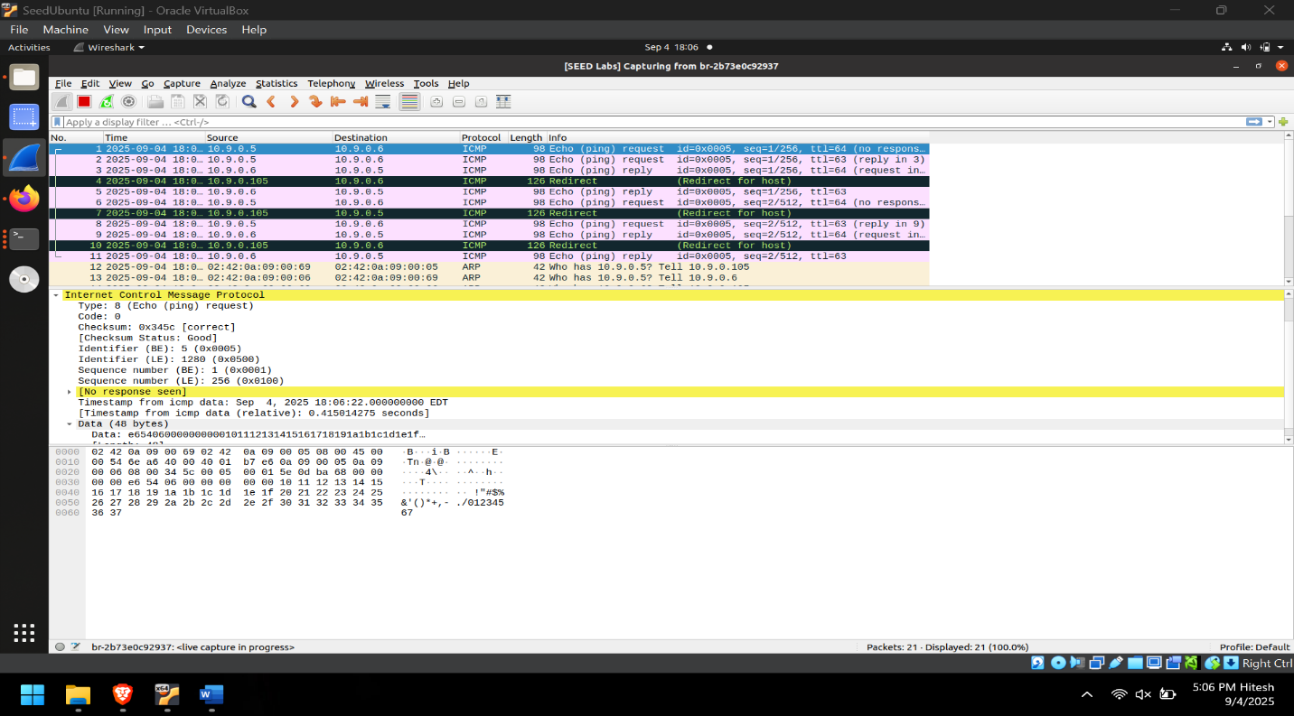Open Files from the Ubuntu dock
This screenshot has height=716, width=1294.
click(x=24, y=77)
